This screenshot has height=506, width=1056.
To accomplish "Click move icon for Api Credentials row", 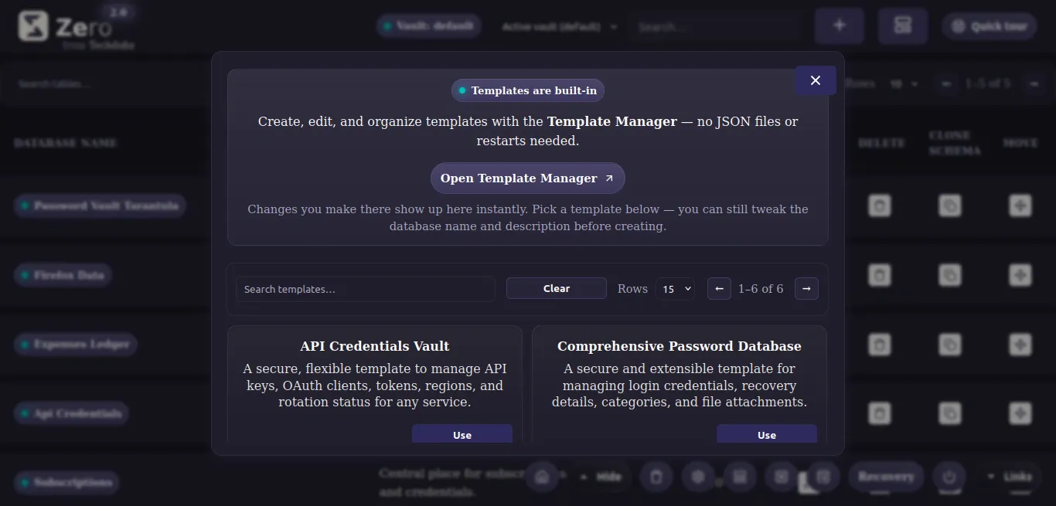I will (1020, 413).
